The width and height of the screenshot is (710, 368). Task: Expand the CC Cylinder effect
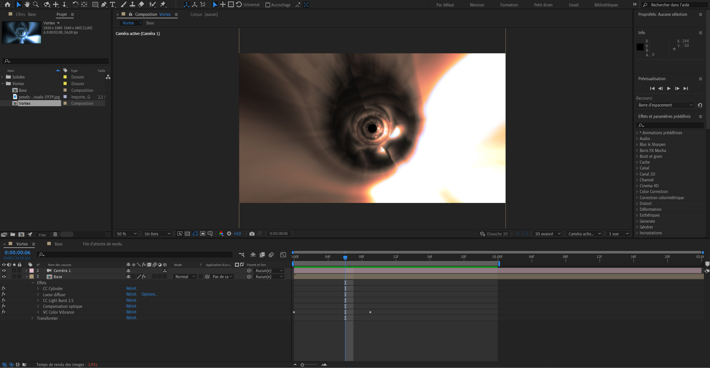(38, 289)
